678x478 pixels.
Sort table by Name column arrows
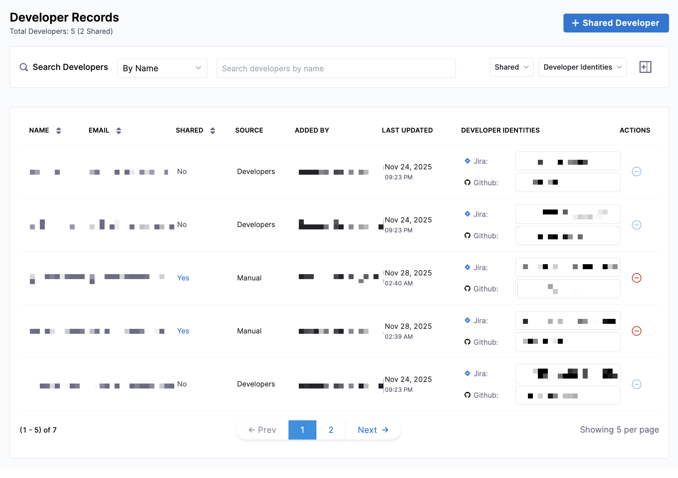click(58, 131)
